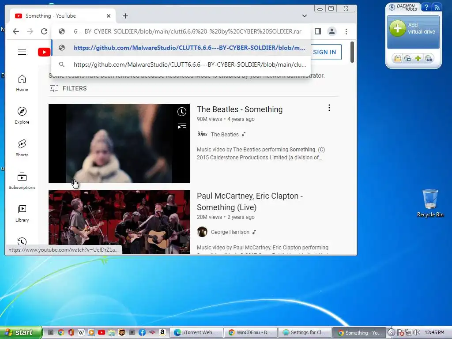Click the 12:45 PM taskbar clock
This screenshot has width=452, height=339.
(434, 332)
